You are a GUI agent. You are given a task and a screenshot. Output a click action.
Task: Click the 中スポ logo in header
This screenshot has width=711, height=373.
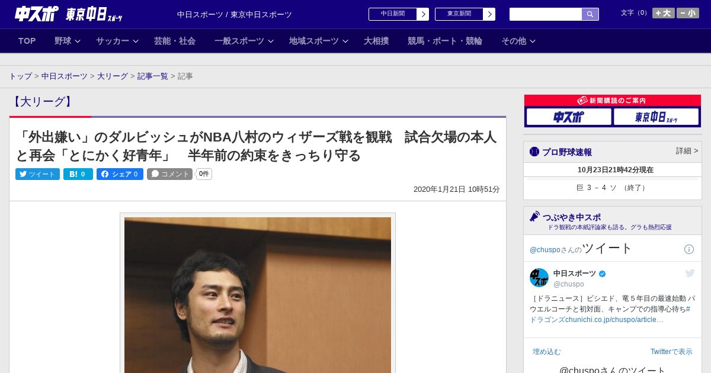click(36, 14)
